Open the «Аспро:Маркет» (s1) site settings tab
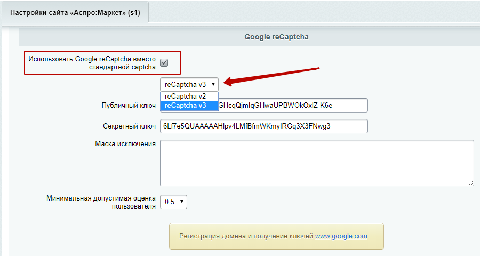This screenshot has height=256, width=480. (75, 13)
